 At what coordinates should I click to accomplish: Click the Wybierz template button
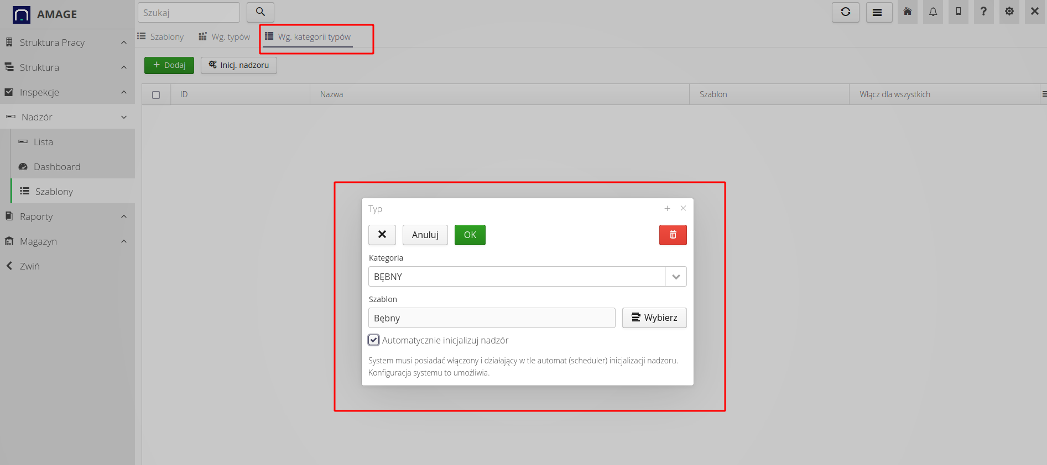(654, 318)
